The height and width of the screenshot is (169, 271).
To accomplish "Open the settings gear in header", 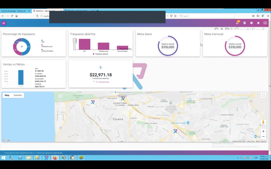I will click(251, 23).
